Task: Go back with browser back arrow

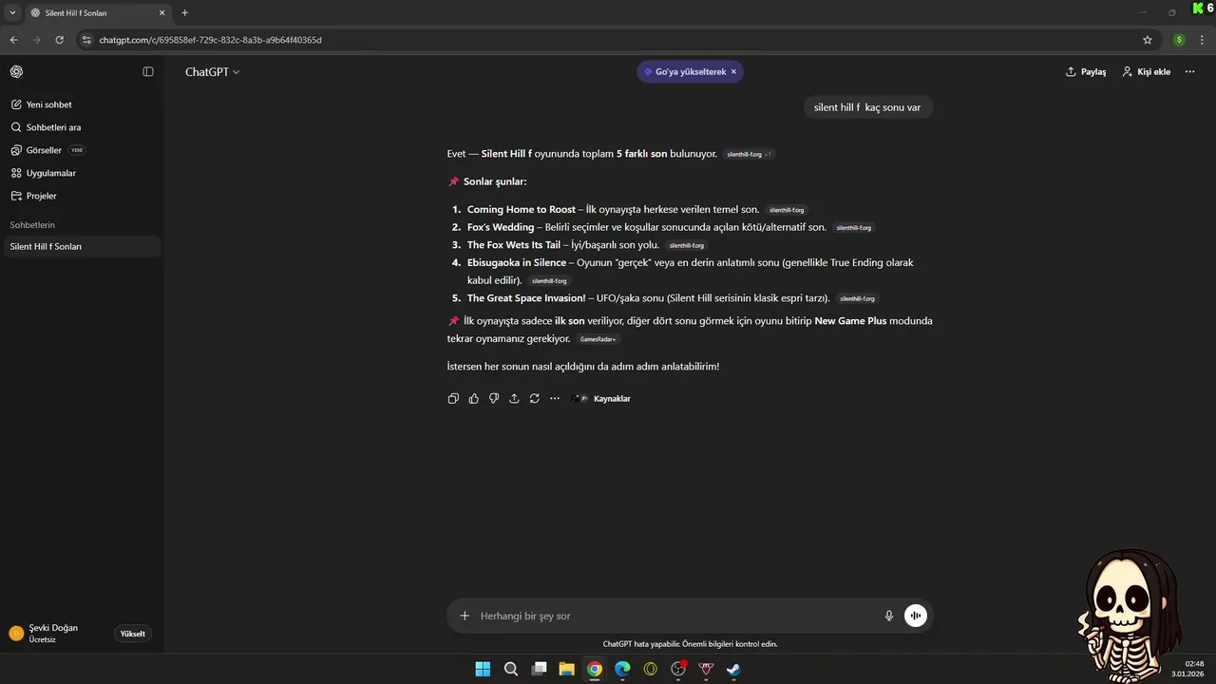Action: pyautogui.click(x=14, y=40)
